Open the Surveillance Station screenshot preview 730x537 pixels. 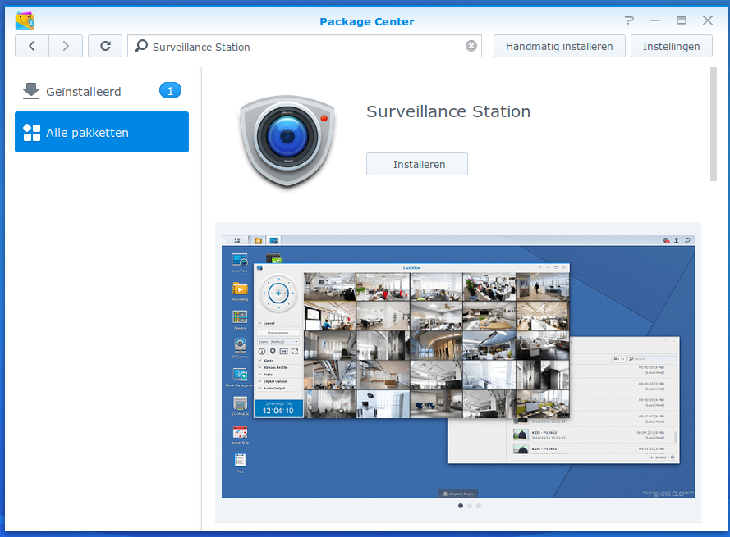458,366
